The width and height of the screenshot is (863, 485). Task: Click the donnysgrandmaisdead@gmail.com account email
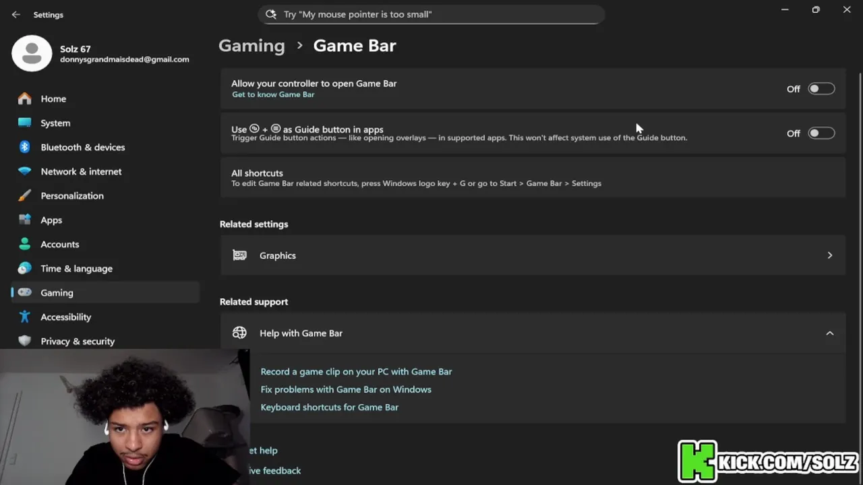click(125, 59)
